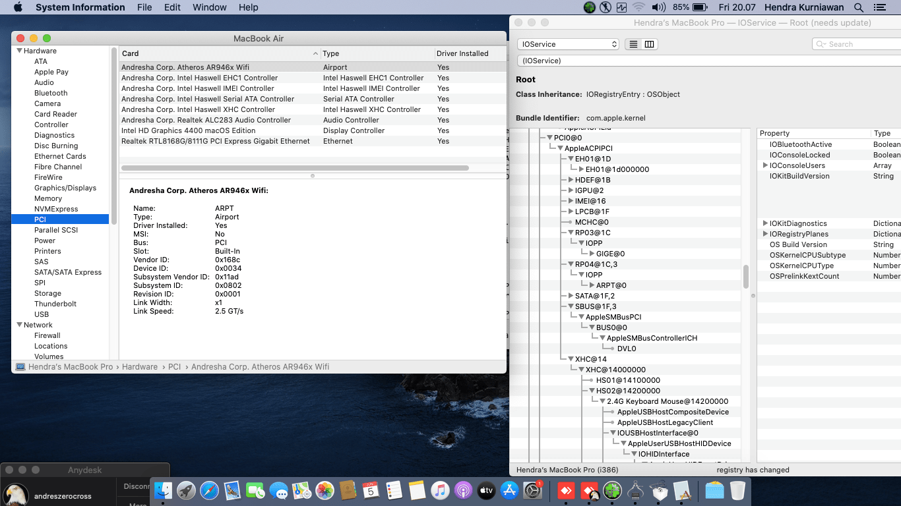The height and width of the screenshot is (506, 901).
Task: Open the Trash in the dock
Action: pyautogui.click(x=737, y=490)
